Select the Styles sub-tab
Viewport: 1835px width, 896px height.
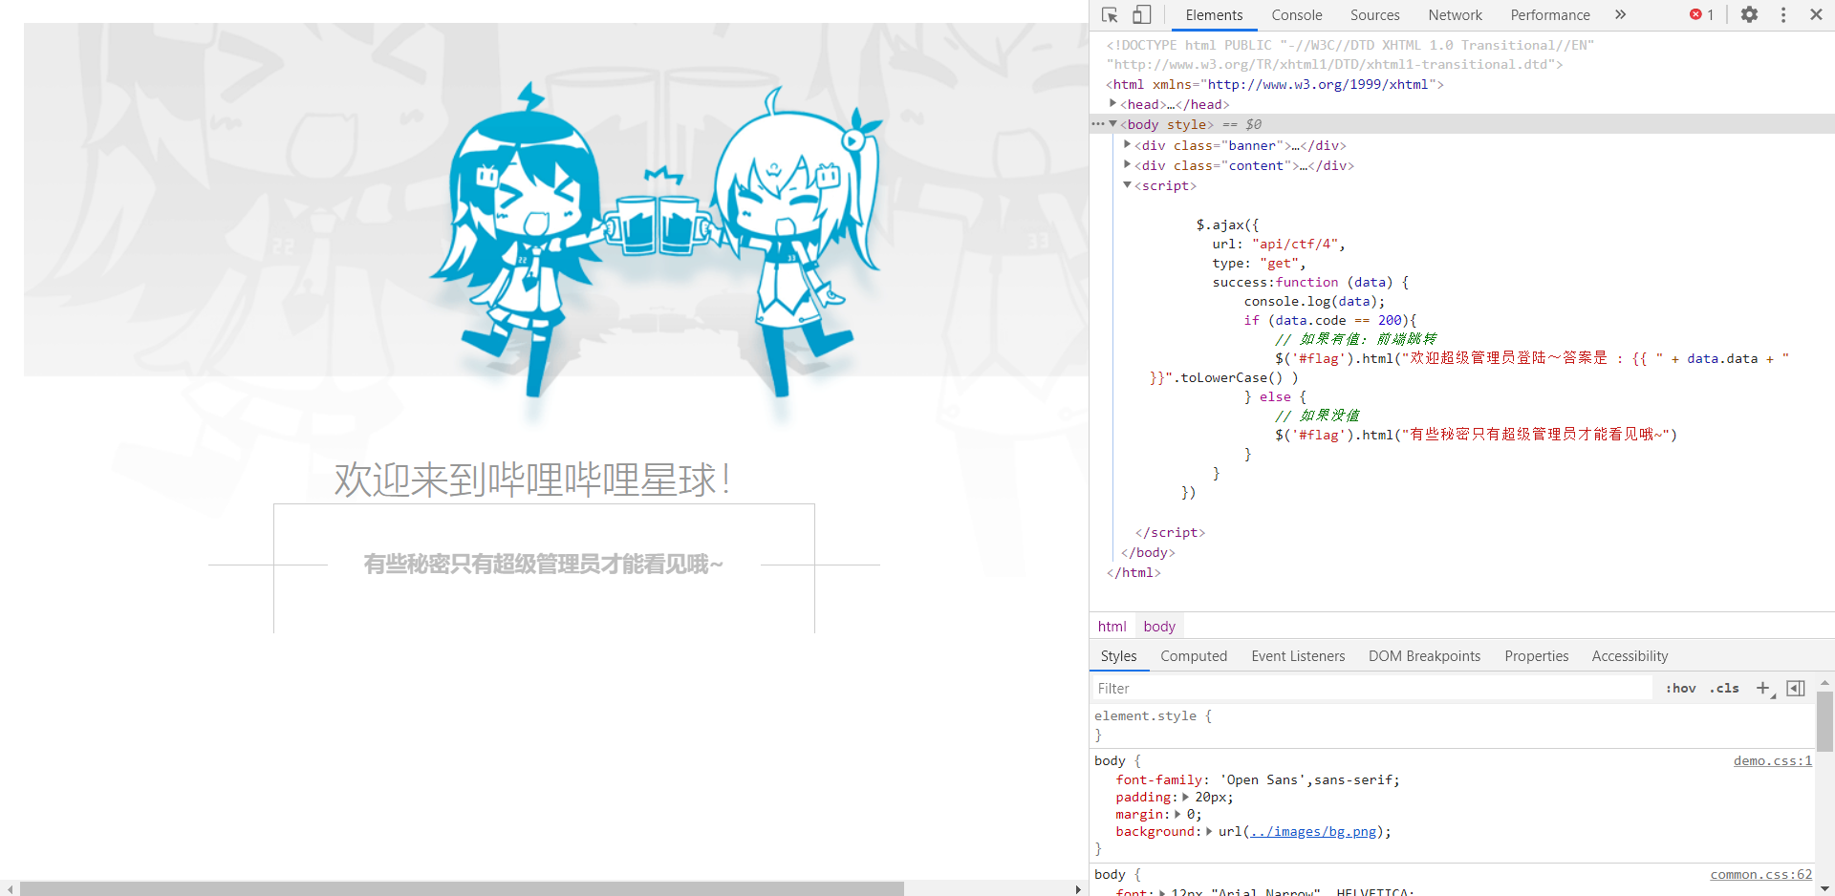(1118, 656)
